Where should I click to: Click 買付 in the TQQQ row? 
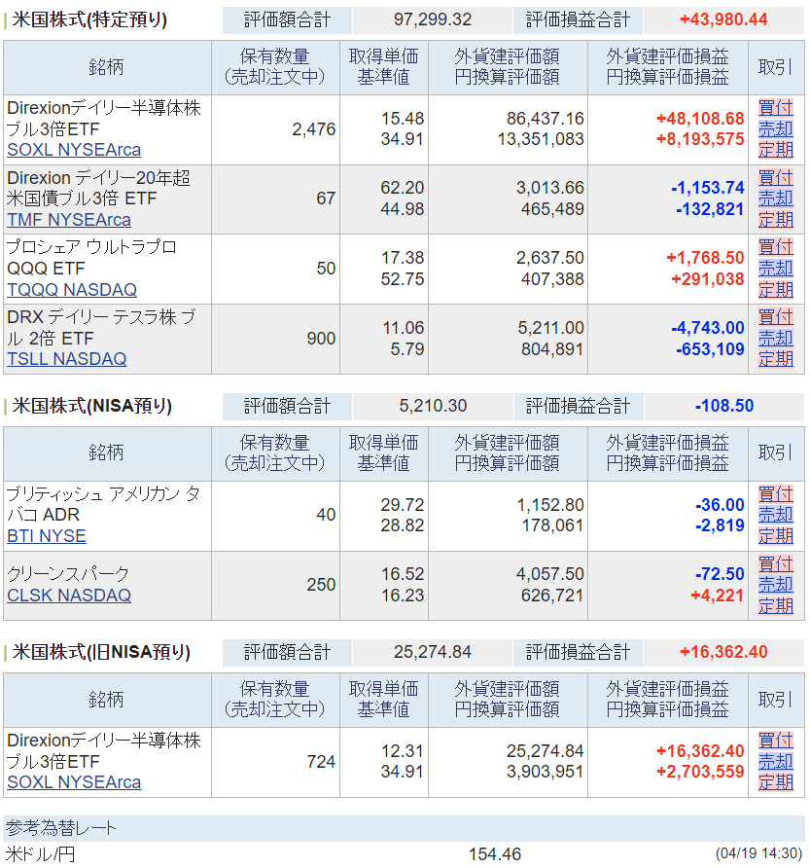pyautogui.click(x=776, y=247)
